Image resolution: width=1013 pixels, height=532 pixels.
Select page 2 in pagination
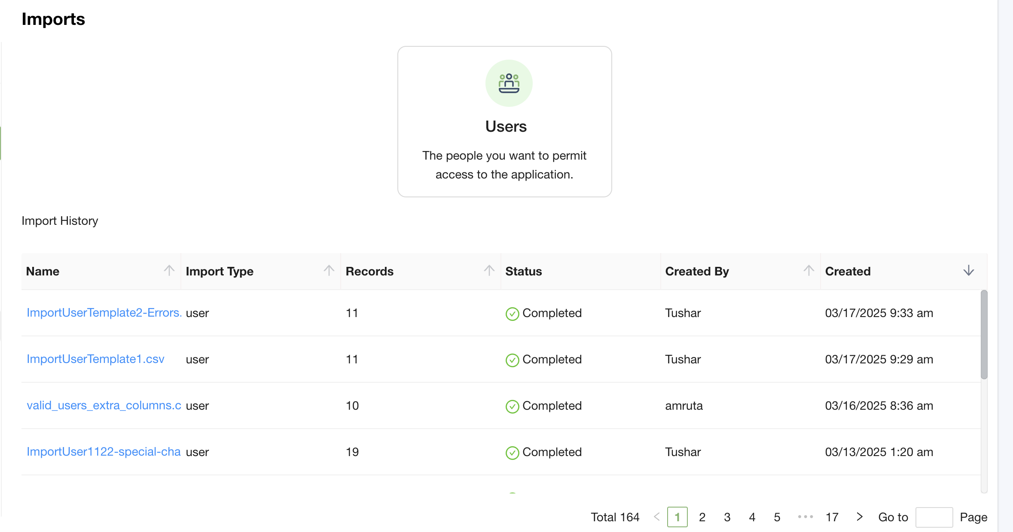[x=702, y=517]
